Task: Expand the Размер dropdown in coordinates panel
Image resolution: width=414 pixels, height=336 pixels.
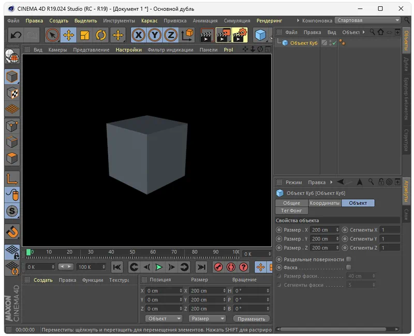Action: (x=207, y=318)
